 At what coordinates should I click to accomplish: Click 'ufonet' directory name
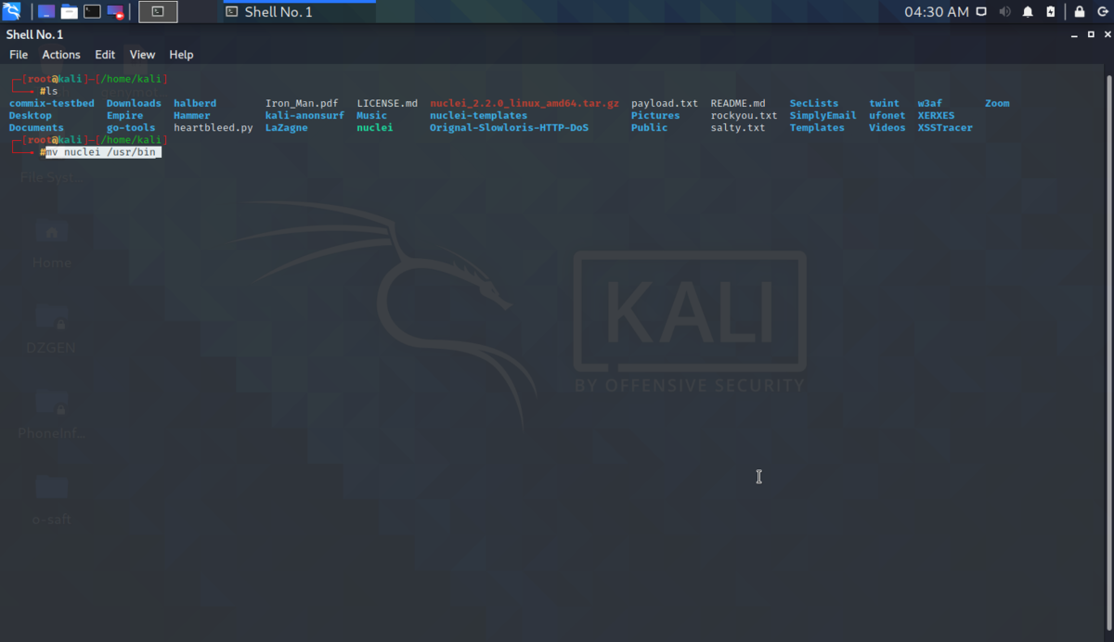click(887, 115)
